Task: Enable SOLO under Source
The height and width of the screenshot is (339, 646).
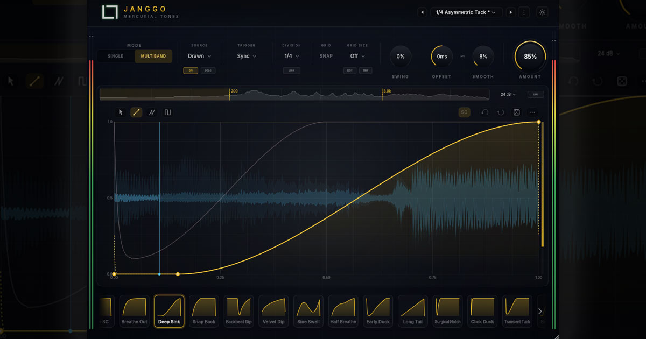Action: [208, 70]
